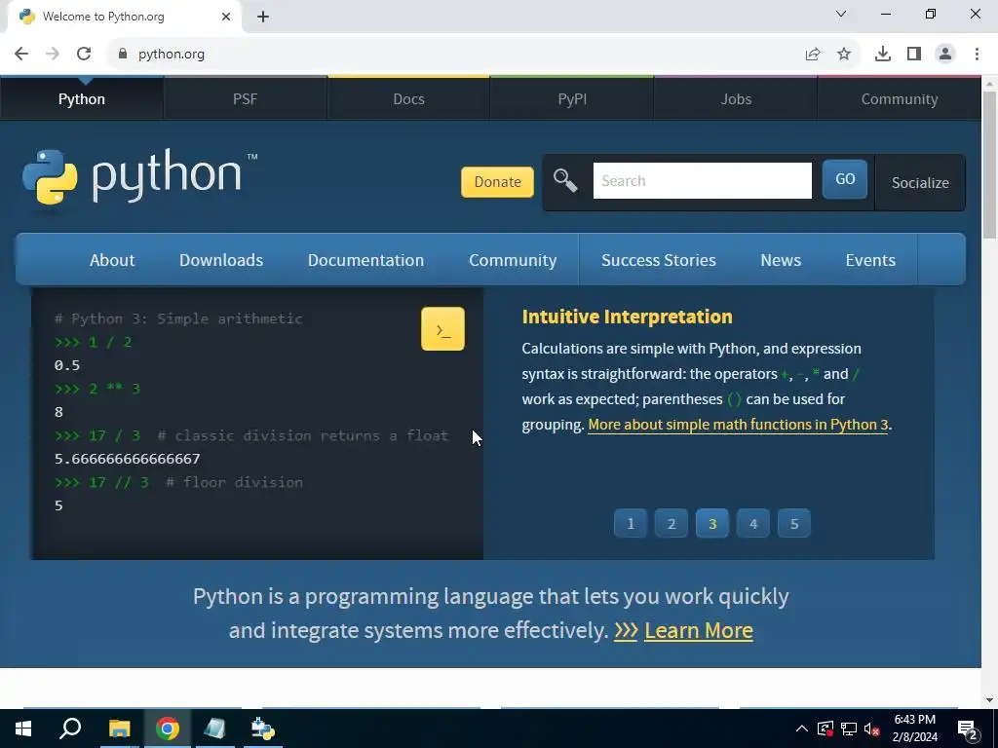This screenshot has height=748, width=998.
Task: Select the Python top-level tab
Action: pyautogui.click(x=82, y=99)
